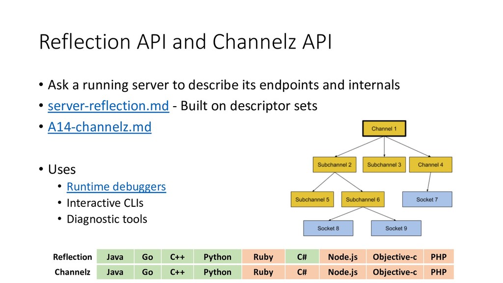Image resolution: width=503 pixels, height=283 pixels.
Task: Click the Subchannel 3 node
Action: click(x=384, y=165)
